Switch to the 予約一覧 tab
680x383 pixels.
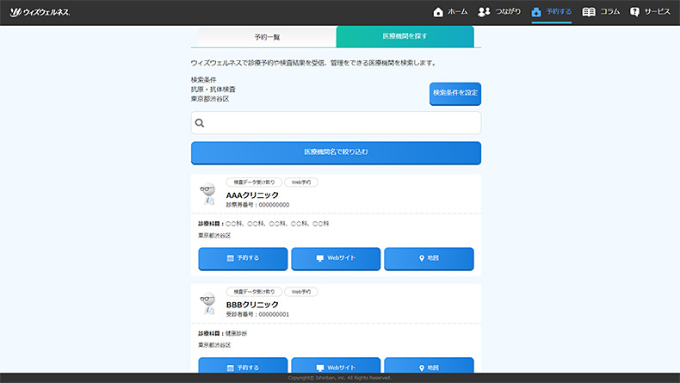click(x=267, y=37)
